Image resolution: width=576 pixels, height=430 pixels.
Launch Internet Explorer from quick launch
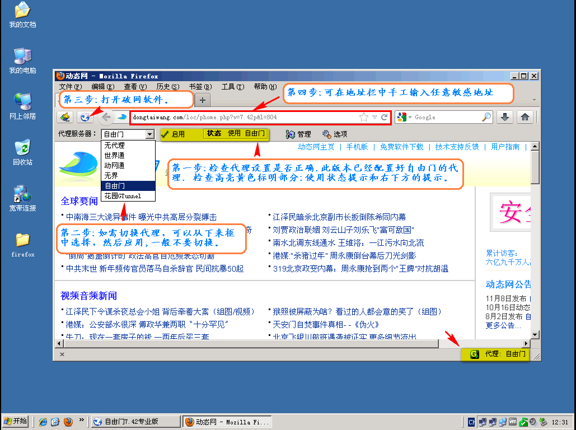click(43, 422)
